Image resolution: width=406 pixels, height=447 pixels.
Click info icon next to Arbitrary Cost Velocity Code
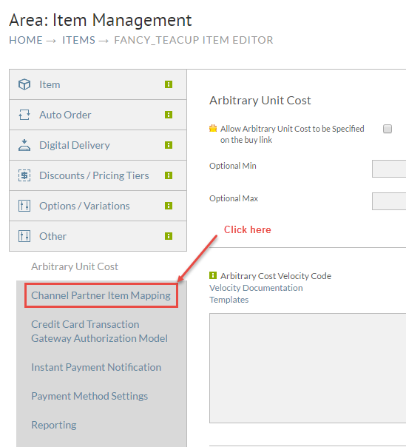(x=213, y=275)
